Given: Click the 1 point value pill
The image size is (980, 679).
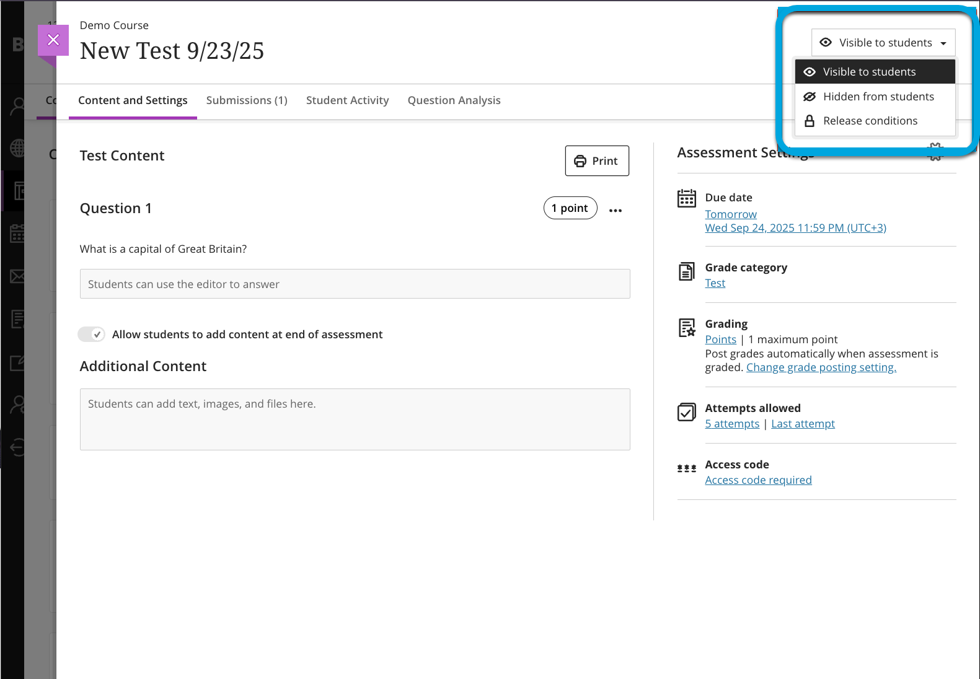Looking at the screenshot, I should pyautogui.click(x=570, y=208).
